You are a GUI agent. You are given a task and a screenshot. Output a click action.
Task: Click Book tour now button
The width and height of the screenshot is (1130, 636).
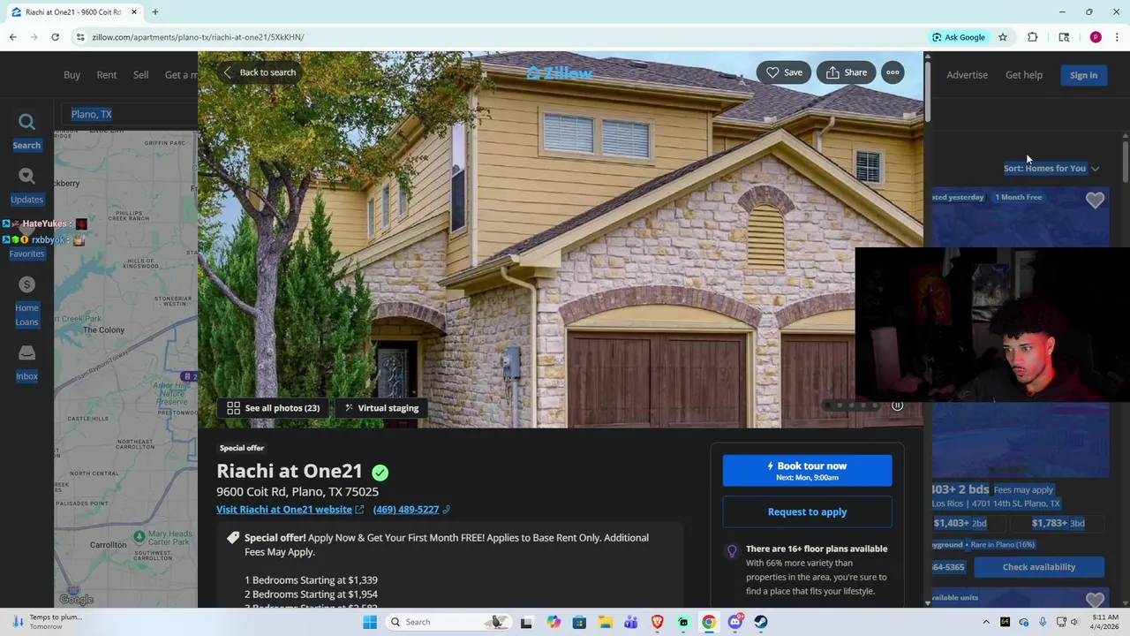pos(807,471)
